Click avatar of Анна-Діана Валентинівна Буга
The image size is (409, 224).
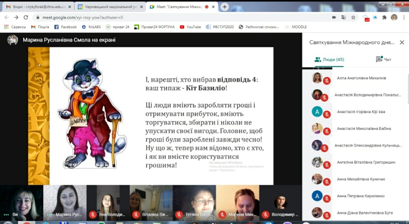coord(317,213)
